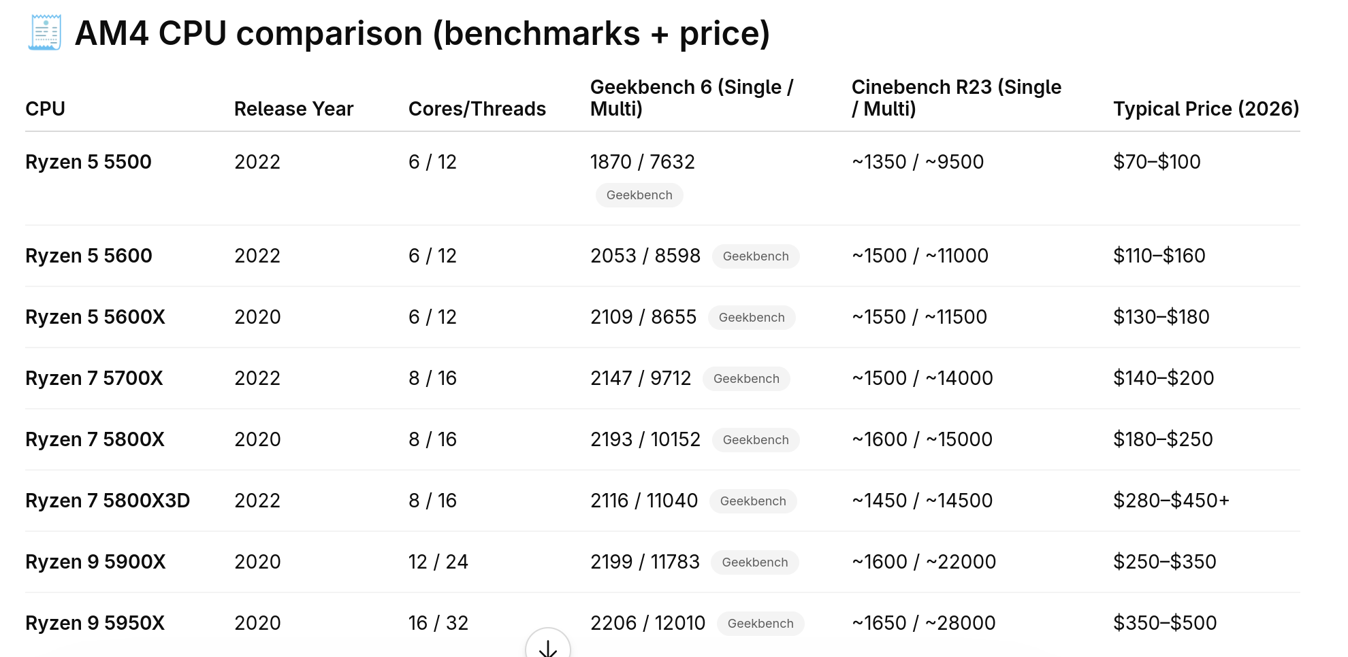Click the Cores/Threads column header
Viewport: 1348px width, 657px height.
click(477, 109)
